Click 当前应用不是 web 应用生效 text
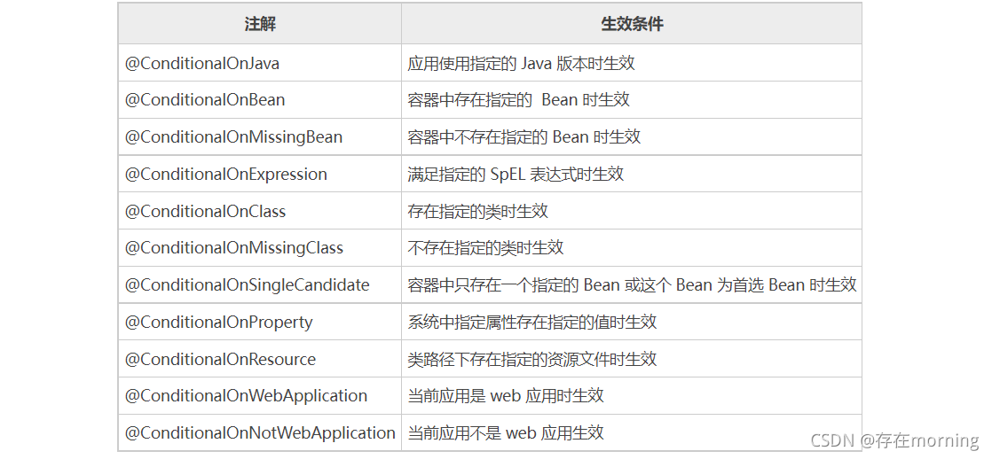 pos(506,433)
